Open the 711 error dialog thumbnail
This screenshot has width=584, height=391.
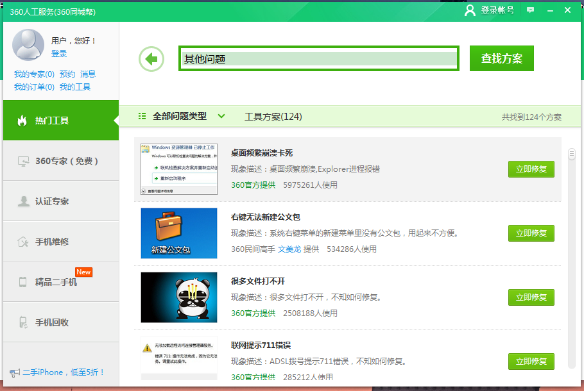point(179,358)
